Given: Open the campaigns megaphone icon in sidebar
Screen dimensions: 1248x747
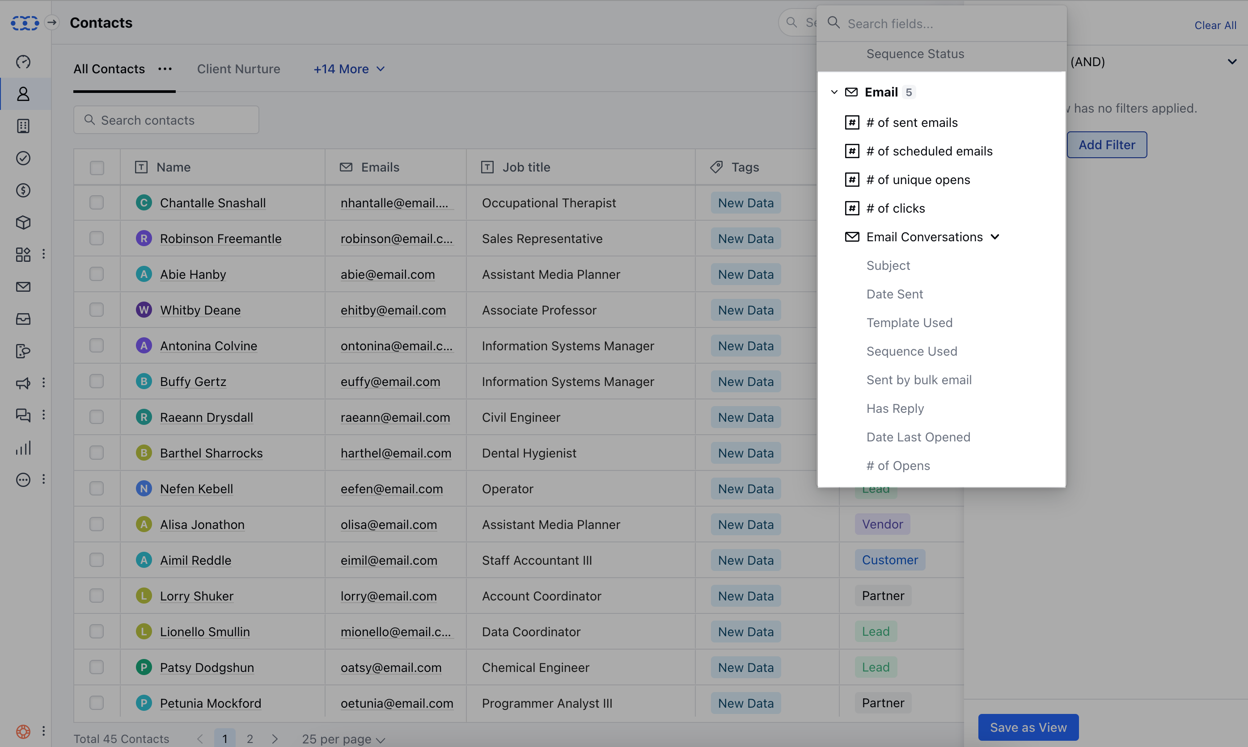Looking at the screenshot, I should pos(23,383).
